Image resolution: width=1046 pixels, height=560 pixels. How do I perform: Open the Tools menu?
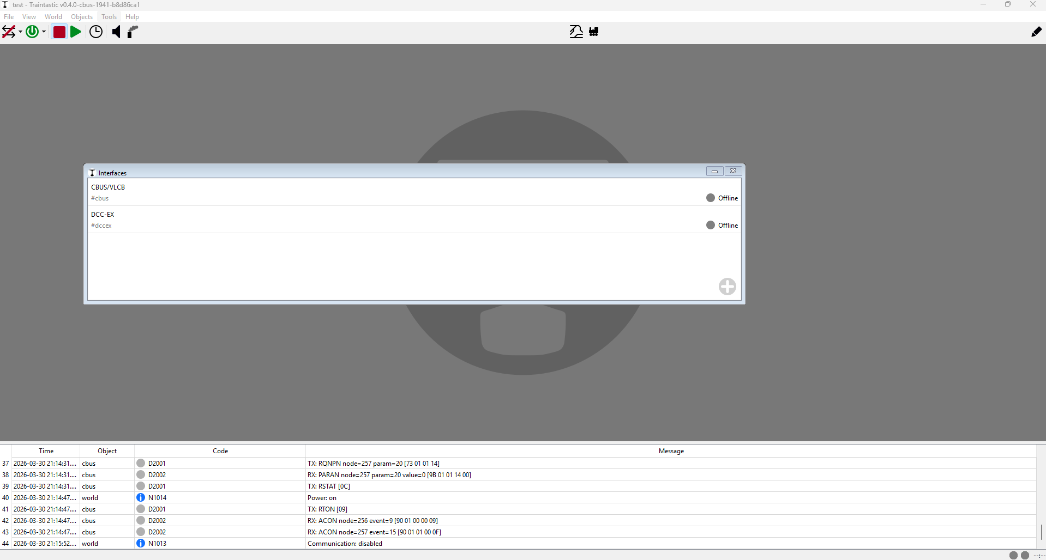(109, 17)
